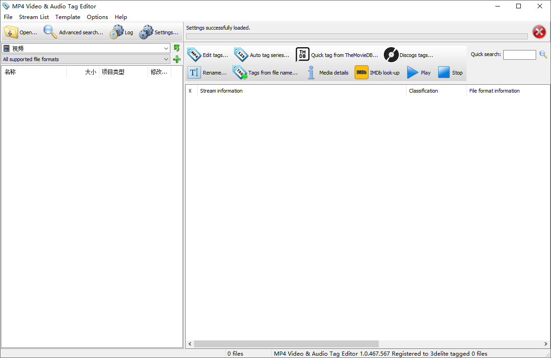Click Classification column header
The height and width of the screenshot is (358, 551).
[x=436, y=91]
